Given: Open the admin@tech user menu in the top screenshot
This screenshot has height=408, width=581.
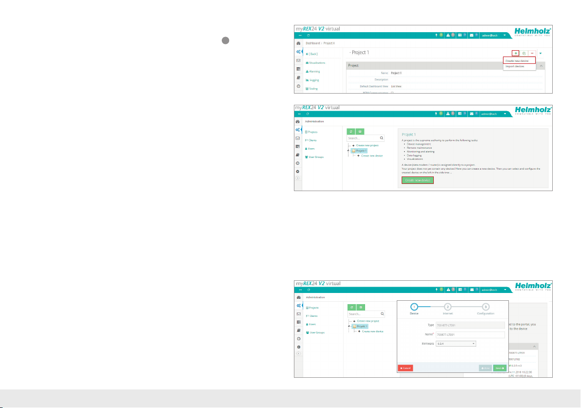Looking at the screenshot, I should (494, 36).
